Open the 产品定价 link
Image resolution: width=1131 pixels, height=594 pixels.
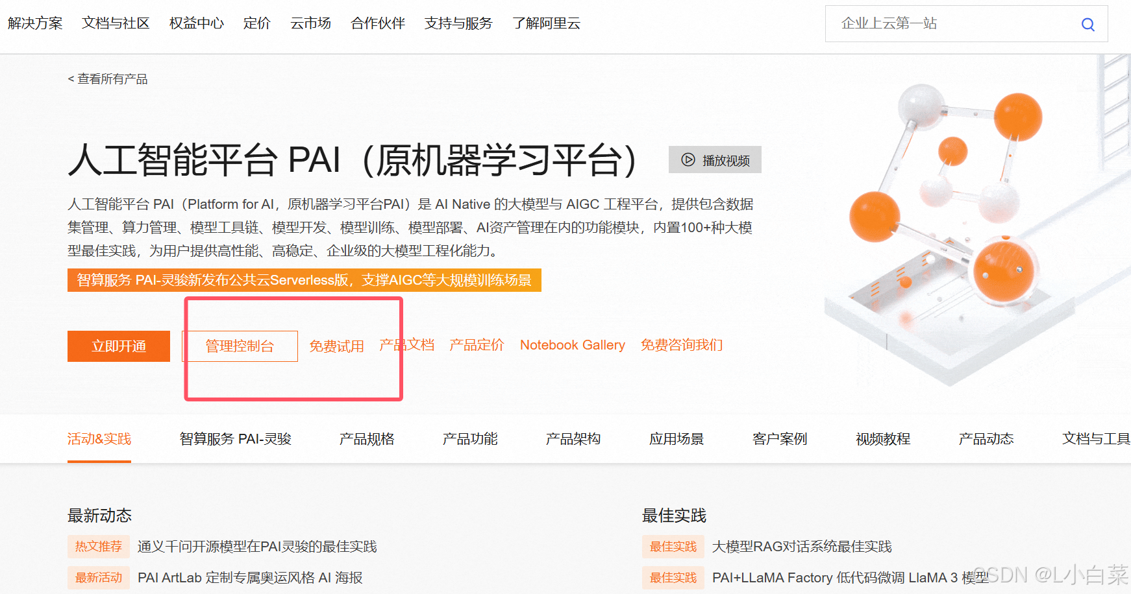477,345
